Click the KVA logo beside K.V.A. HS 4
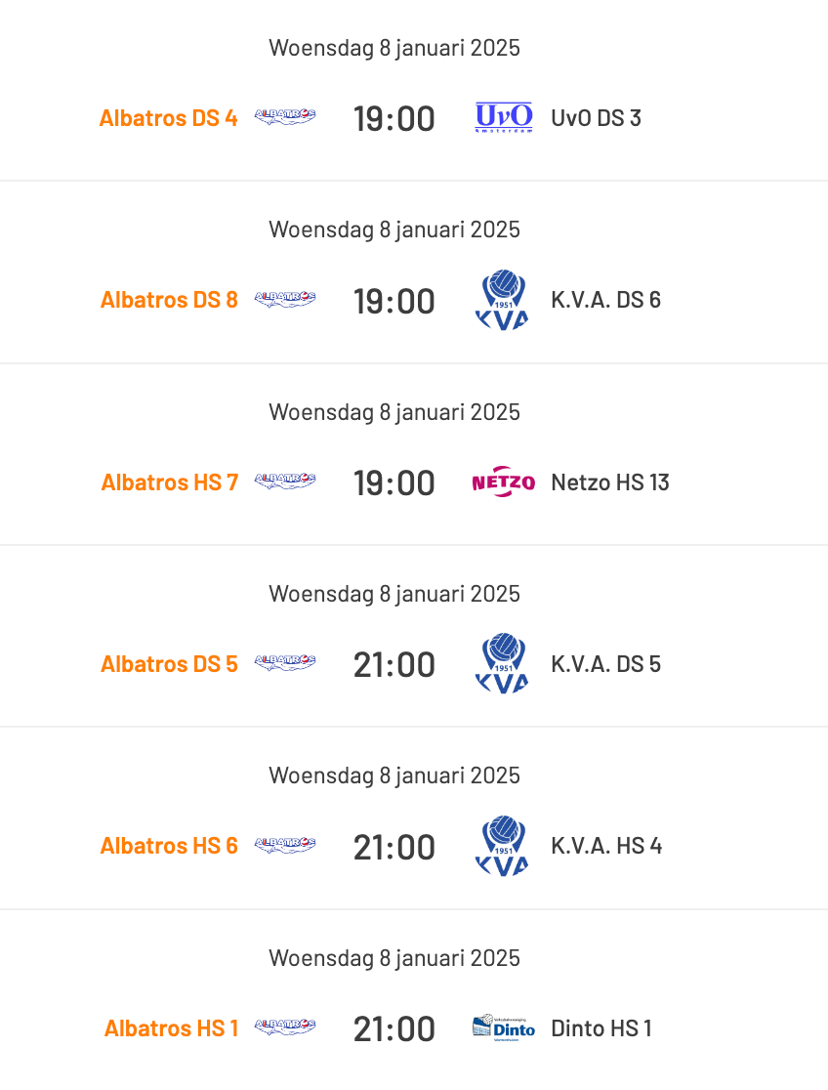Image resolution: width=828 pixels, height=1090 pixels. (502, 846)
